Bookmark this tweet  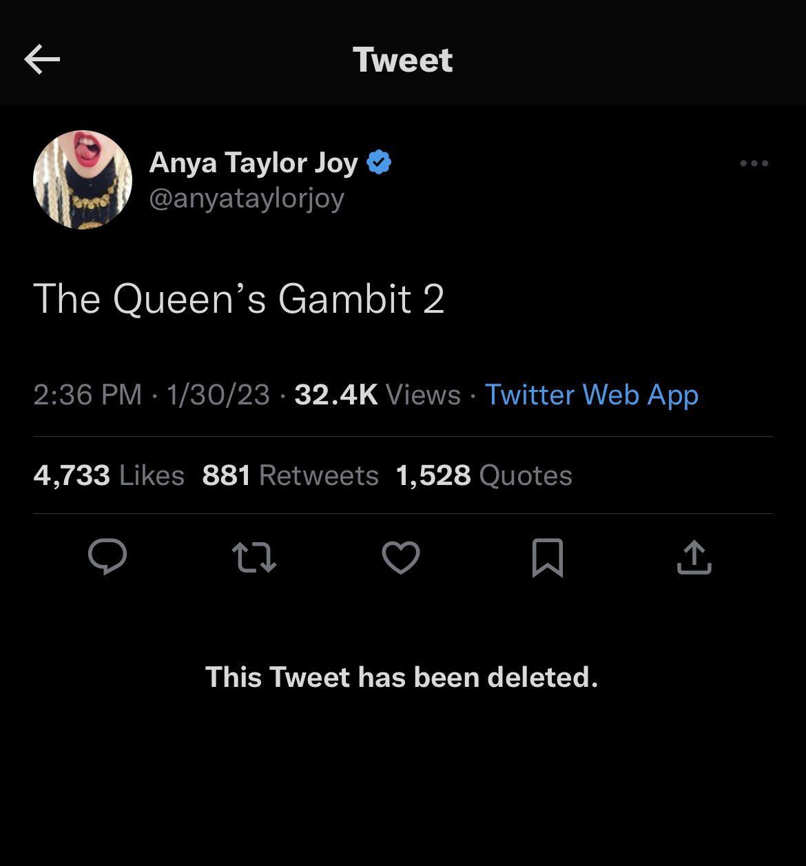click(x=548, y=557)
